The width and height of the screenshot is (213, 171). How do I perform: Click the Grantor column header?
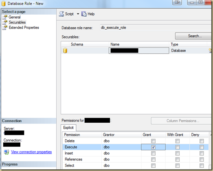tap(121, 135)
